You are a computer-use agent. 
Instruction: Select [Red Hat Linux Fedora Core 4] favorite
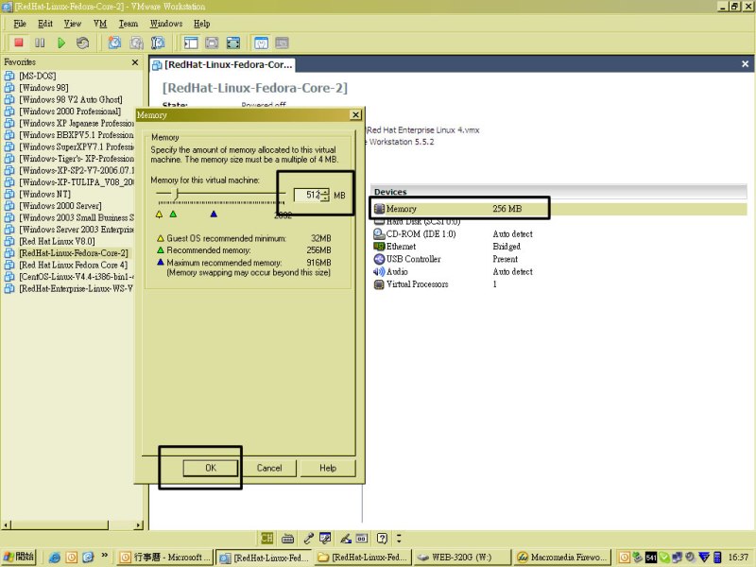(74, 266)
